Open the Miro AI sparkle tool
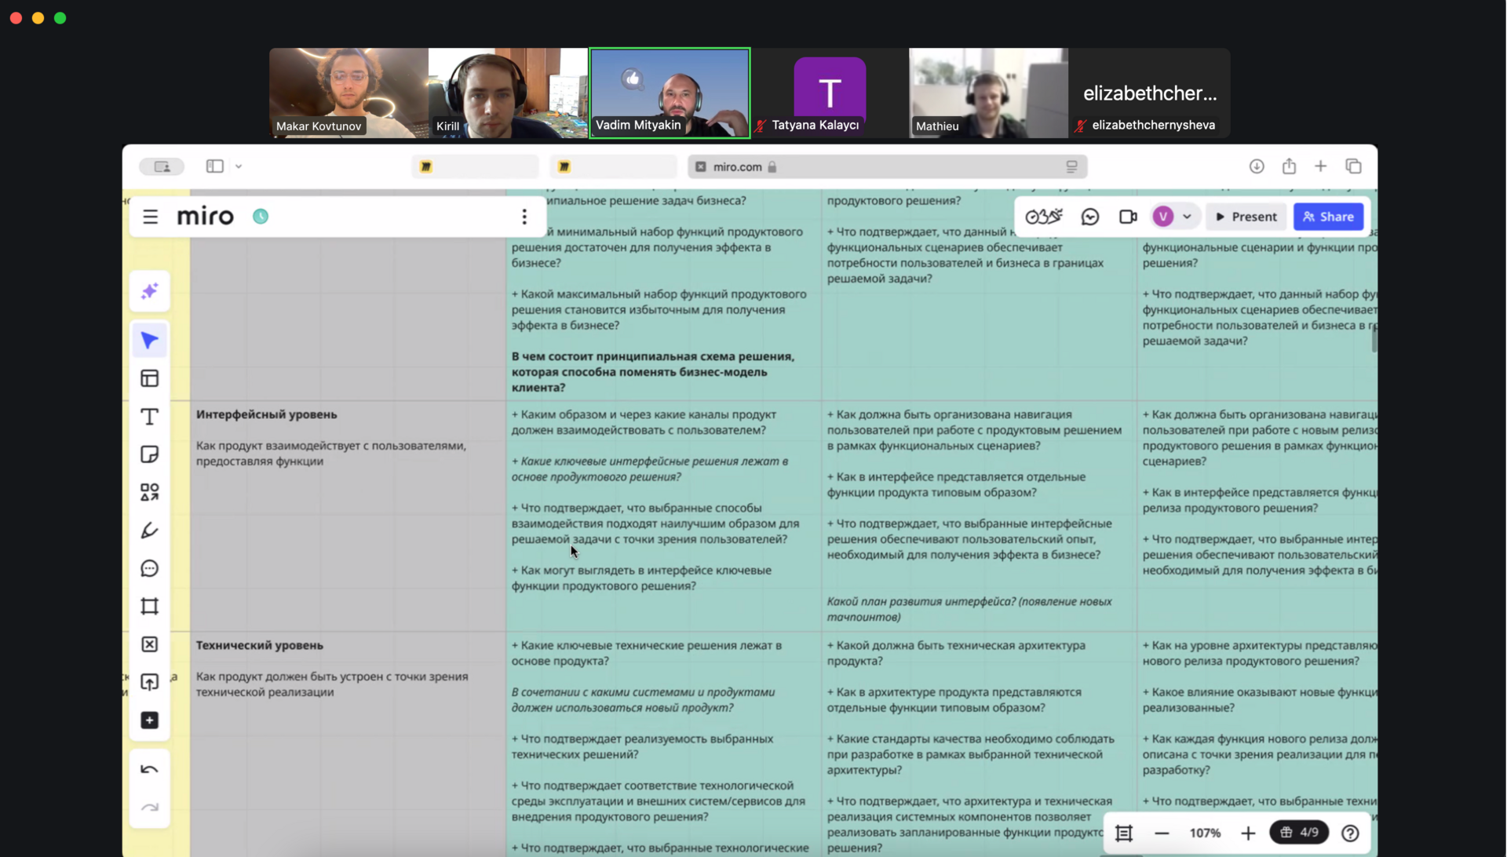This screenshot has width=1507, height=857. [x=149, y=292]
